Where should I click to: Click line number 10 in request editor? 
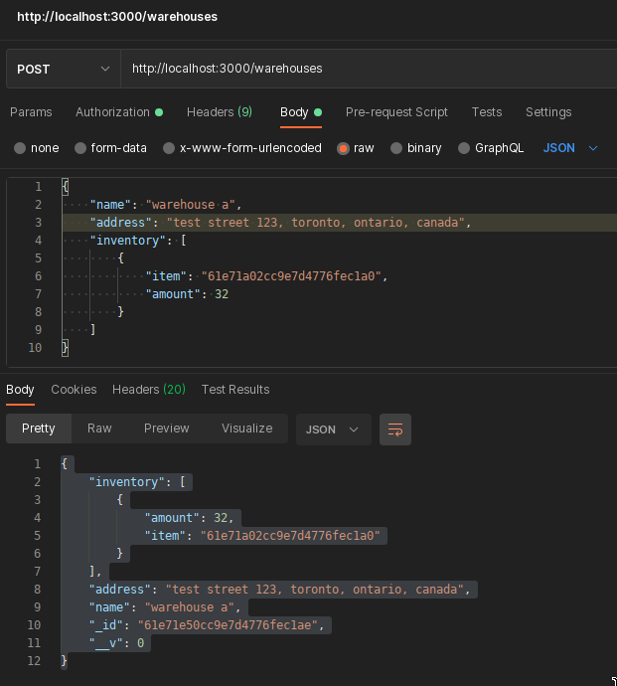pyautogui.click(x=35, y=348)
